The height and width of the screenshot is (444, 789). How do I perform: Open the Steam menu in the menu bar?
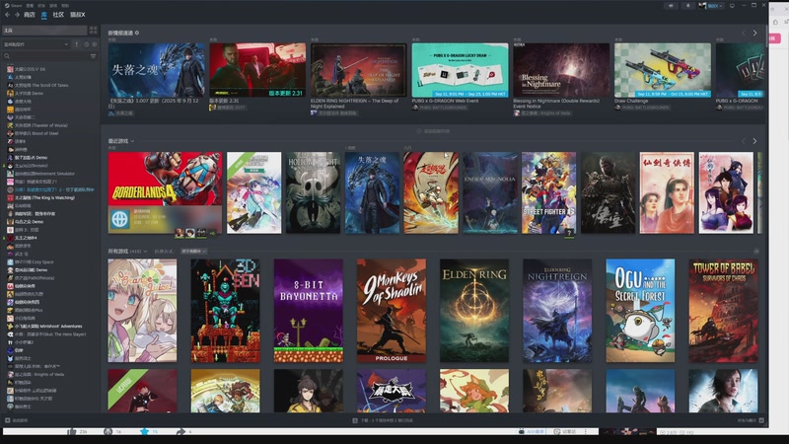coord(16,6)
